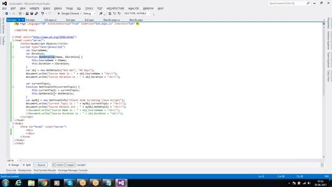The width and height of the screenshot is (332, 187).
Task: Select the <html> breadcrumb tag
Action: tap(60, 165)
